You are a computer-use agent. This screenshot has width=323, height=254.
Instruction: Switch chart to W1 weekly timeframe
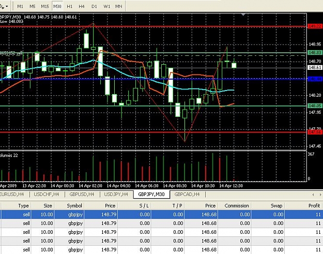[106, 6]
